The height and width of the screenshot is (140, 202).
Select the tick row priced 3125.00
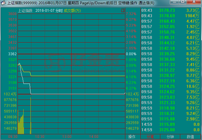click(x=171, y=130)
